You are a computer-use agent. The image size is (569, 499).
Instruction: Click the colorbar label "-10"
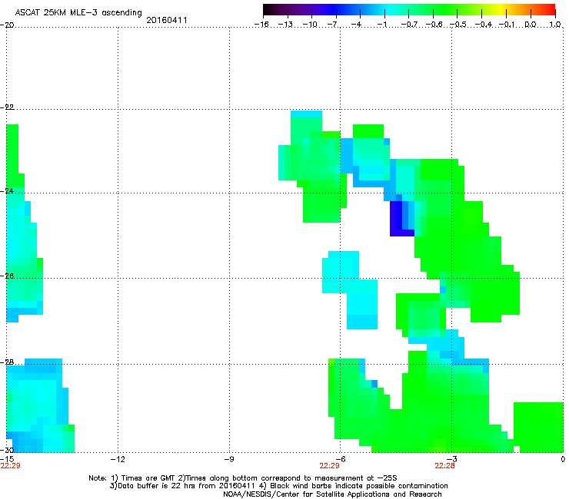[x=310, y=25]
